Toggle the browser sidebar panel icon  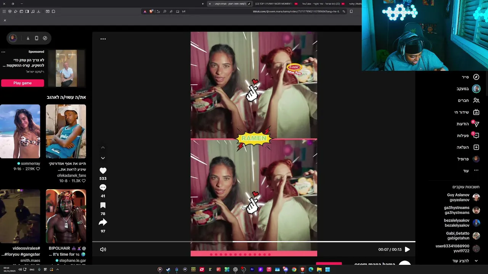[27, 11]
